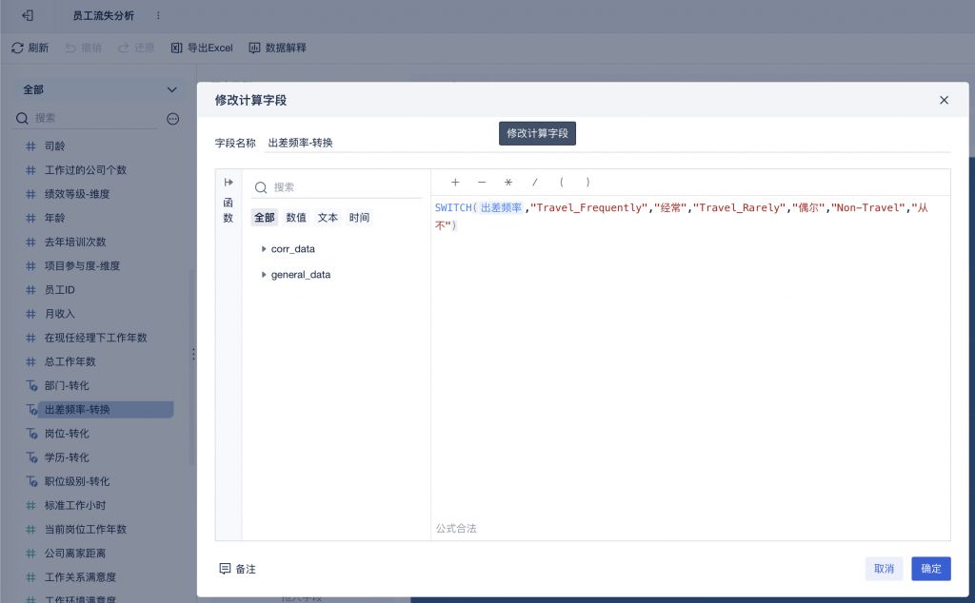Image resolution: width=975 pixels, height=603 pixels.
Task: Insert the divide operator
Action: [x=535, y=182]
